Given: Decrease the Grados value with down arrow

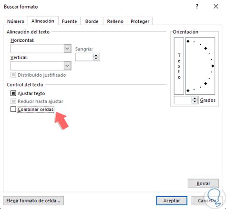Looking at the screenshot, I should click(x=195, y=101).
